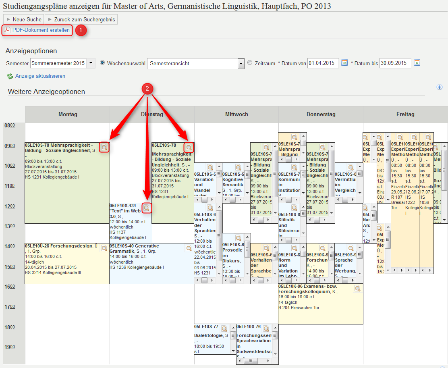Open details of Variation und Wandel
This screenshot has height=368, width=448.
click(210, 168)
